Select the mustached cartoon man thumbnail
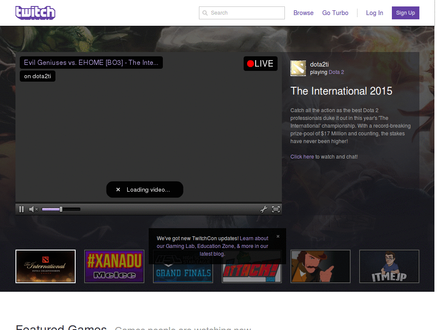The height and width of the screenshot is (330, 440). click(x=321, y=266)
